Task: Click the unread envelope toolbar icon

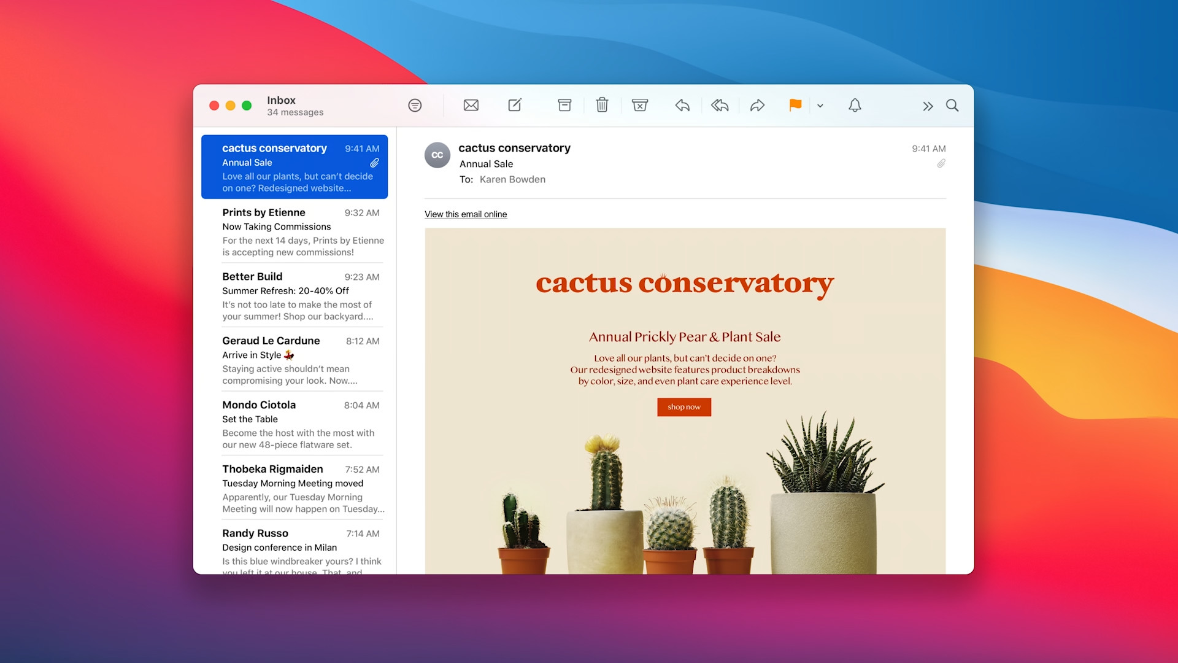Action: [x=471, y=105]
